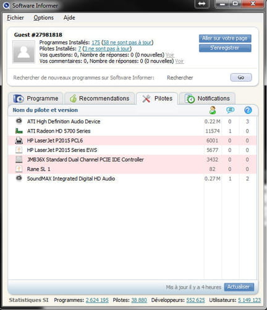
Task: Click the S'enregistrer button
Action: [x=225, y=48]
